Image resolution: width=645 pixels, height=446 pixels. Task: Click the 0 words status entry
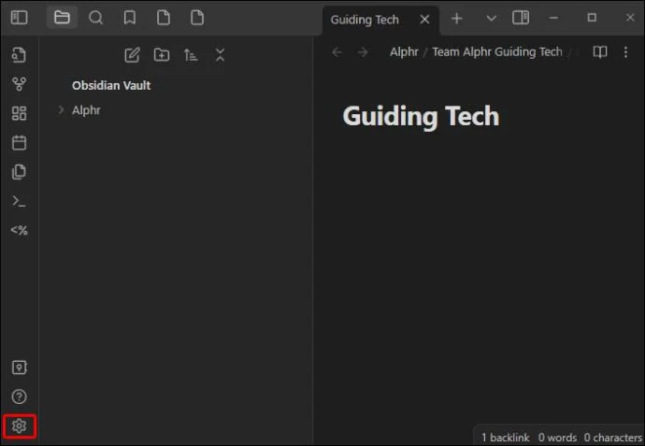[557, 438]
